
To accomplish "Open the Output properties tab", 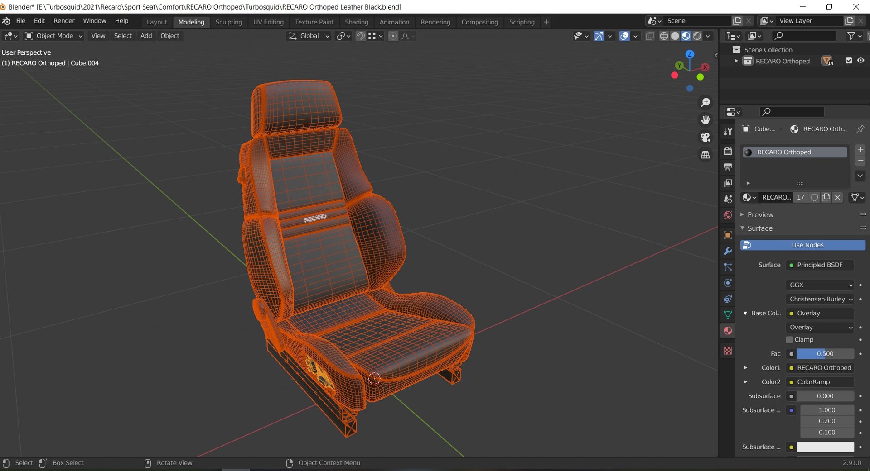I will [x=728, y=167].
